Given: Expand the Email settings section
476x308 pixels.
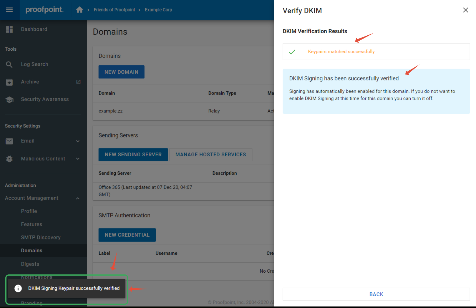Looking at the screenshot, I should pos(78,141).
